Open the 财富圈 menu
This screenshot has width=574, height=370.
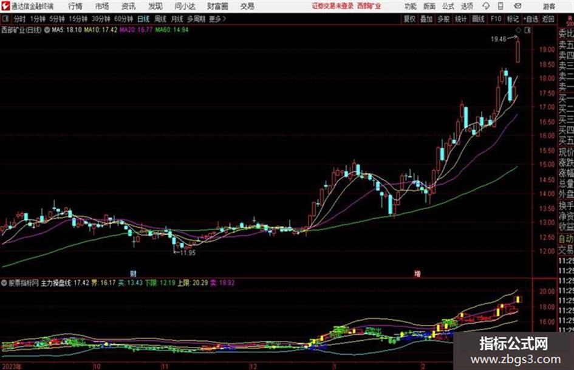pyautogui.click(x=217, y=6)
